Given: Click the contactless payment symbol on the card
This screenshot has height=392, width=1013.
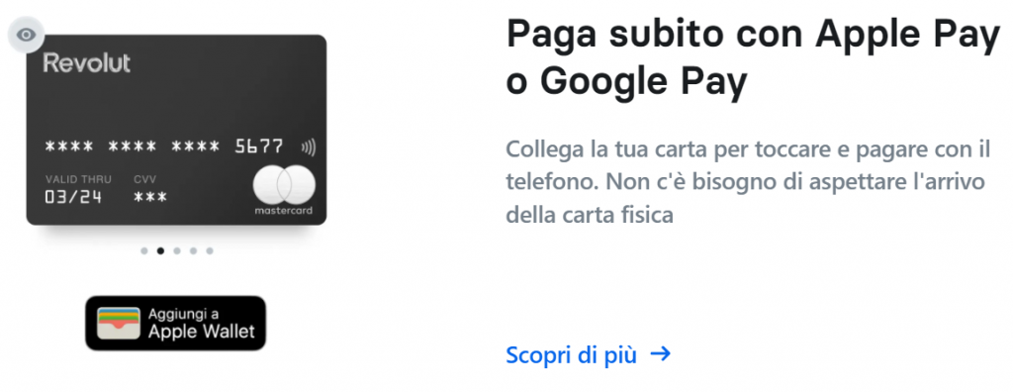Looking at the screenshot, I should 309,147.
